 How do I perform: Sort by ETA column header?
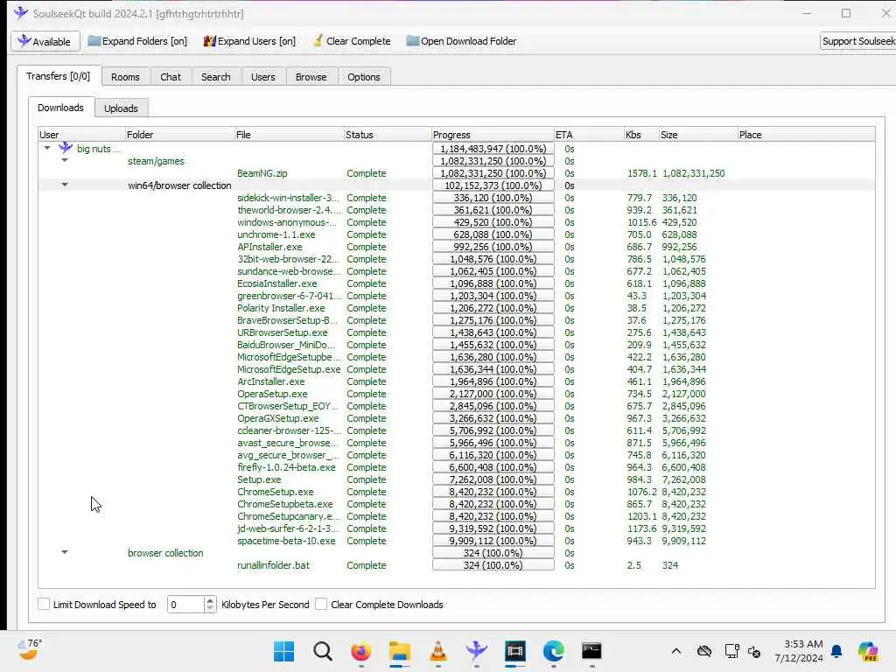point(589,135)
